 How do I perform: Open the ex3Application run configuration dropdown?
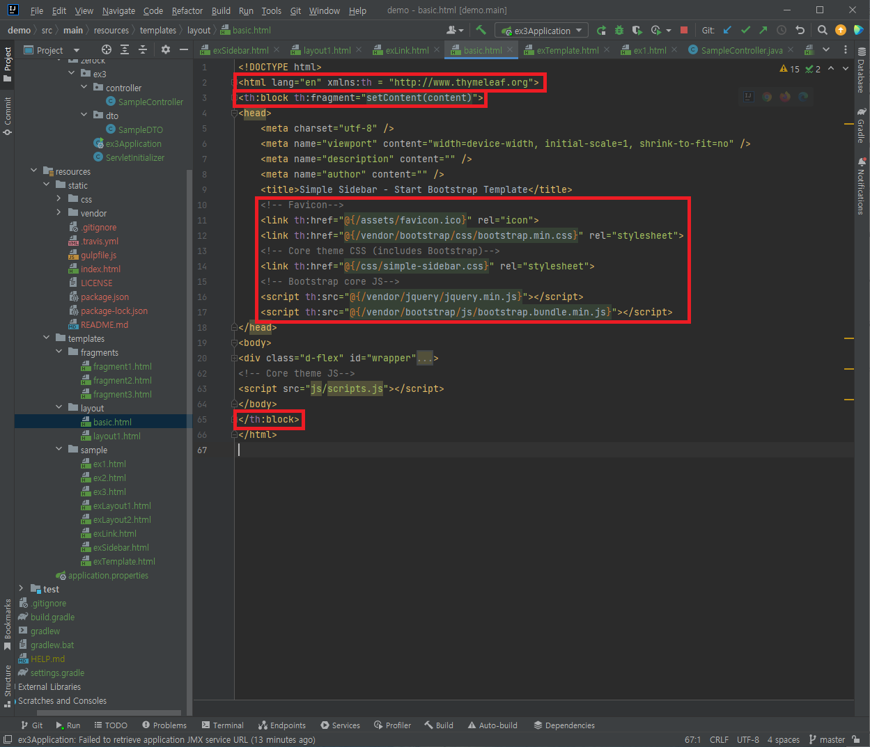click(x=541, y=30)
